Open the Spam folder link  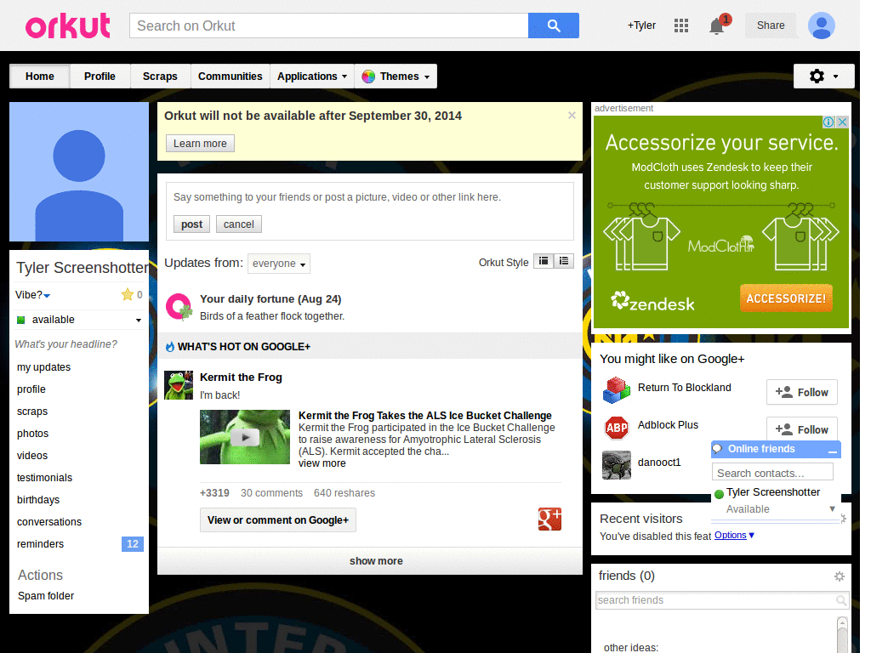46,596
